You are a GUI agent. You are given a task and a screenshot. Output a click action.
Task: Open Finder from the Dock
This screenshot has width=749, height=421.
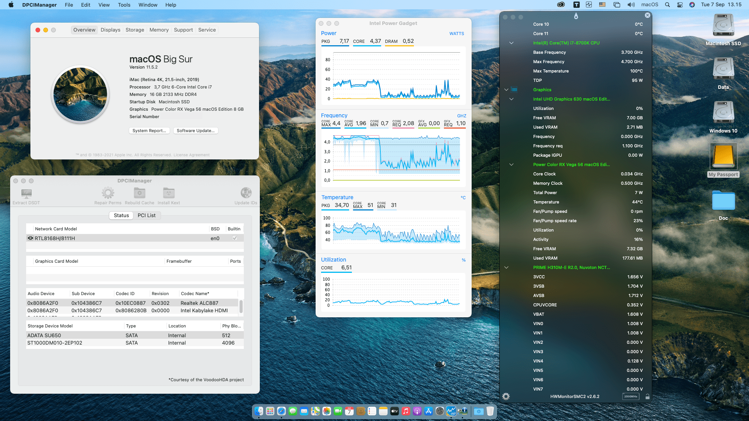click(x=259, y=411)
